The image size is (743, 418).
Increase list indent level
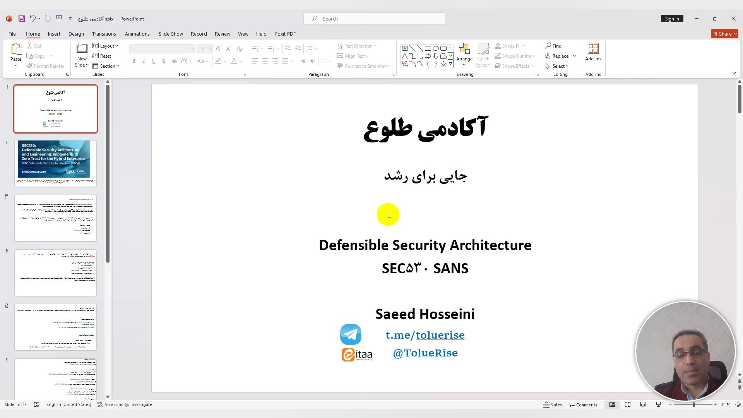point(298,49)
